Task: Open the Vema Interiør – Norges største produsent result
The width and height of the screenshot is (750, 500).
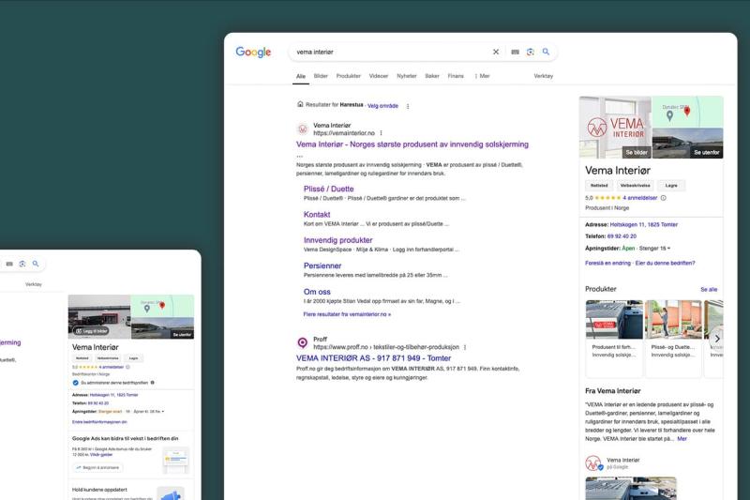Action: (412, 144)
